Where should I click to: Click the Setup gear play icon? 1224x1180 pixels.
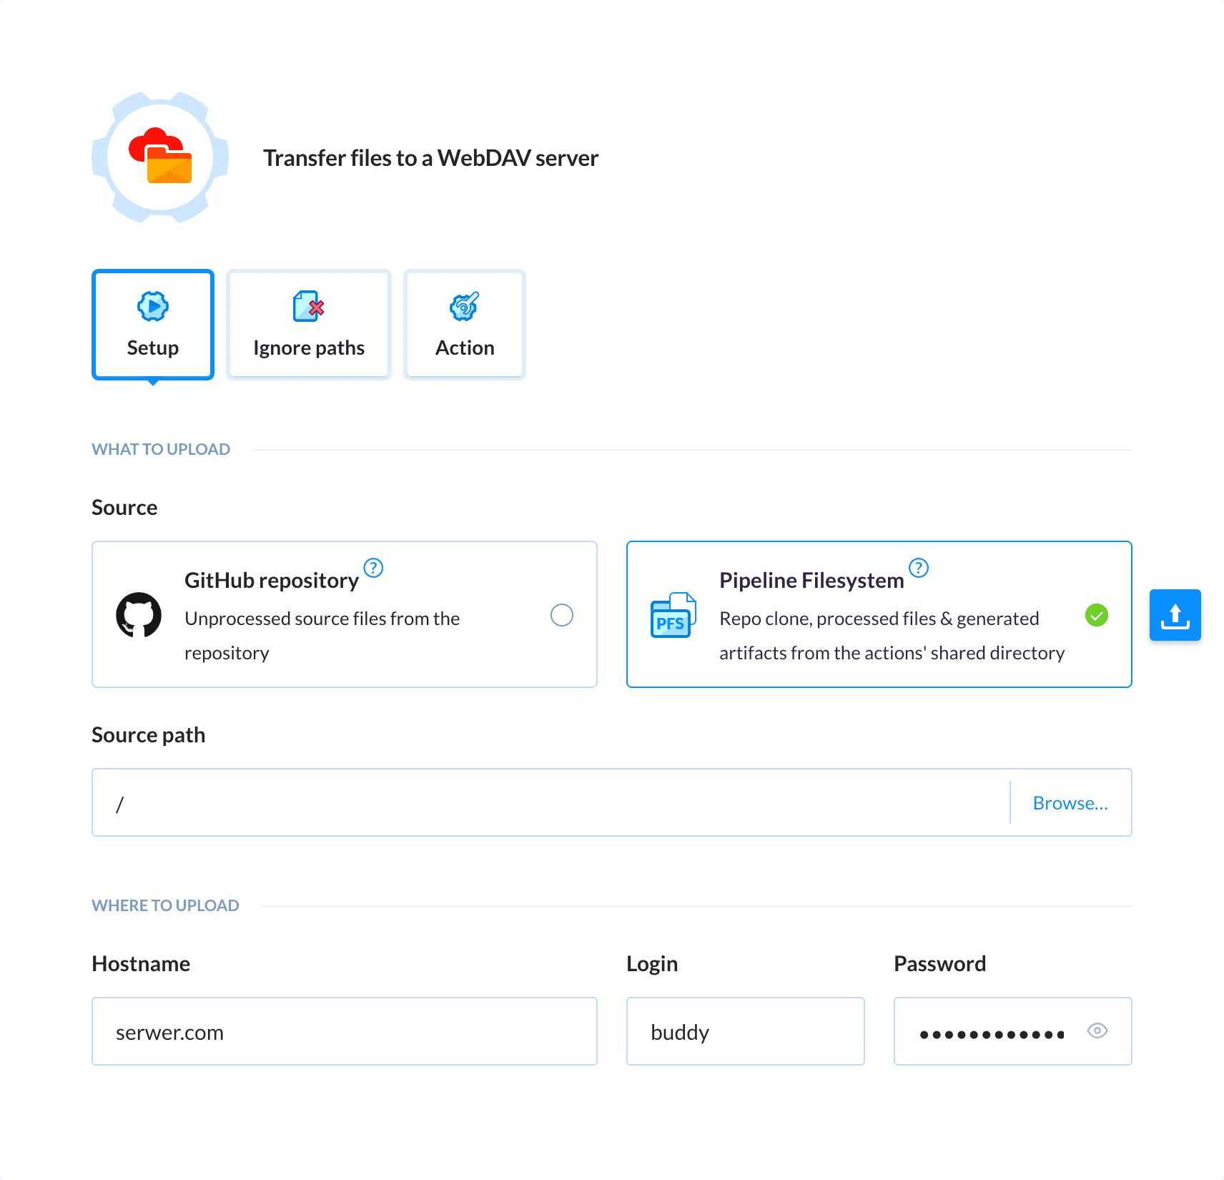[x=152, y=307]
